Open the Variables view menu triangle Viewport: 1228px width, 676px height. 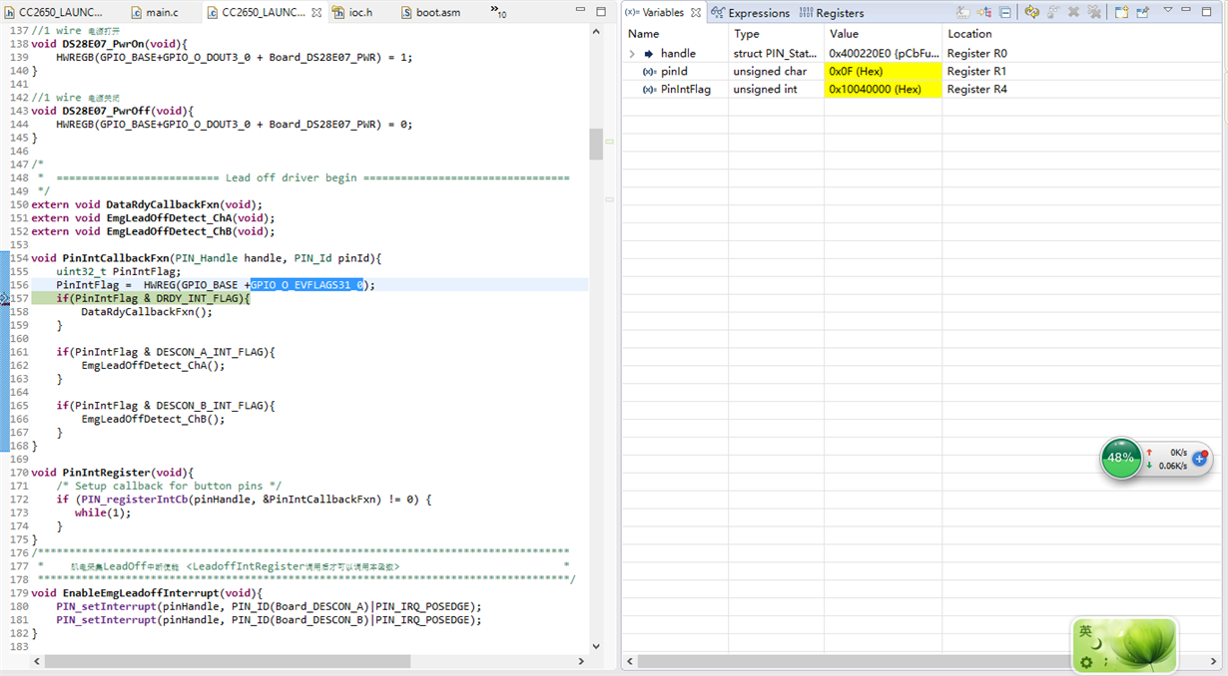coord(1168,12)
